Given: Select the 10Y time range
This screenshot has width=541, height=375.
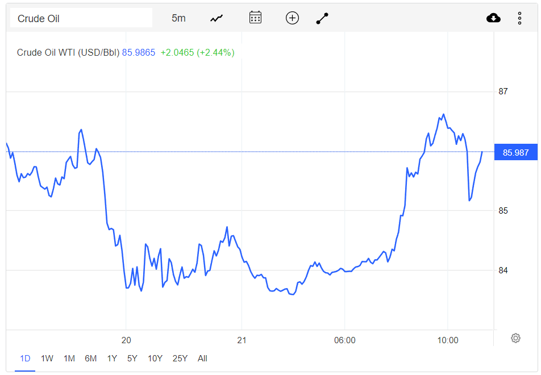Looking at the screenshot, I should tap(155, 359).
